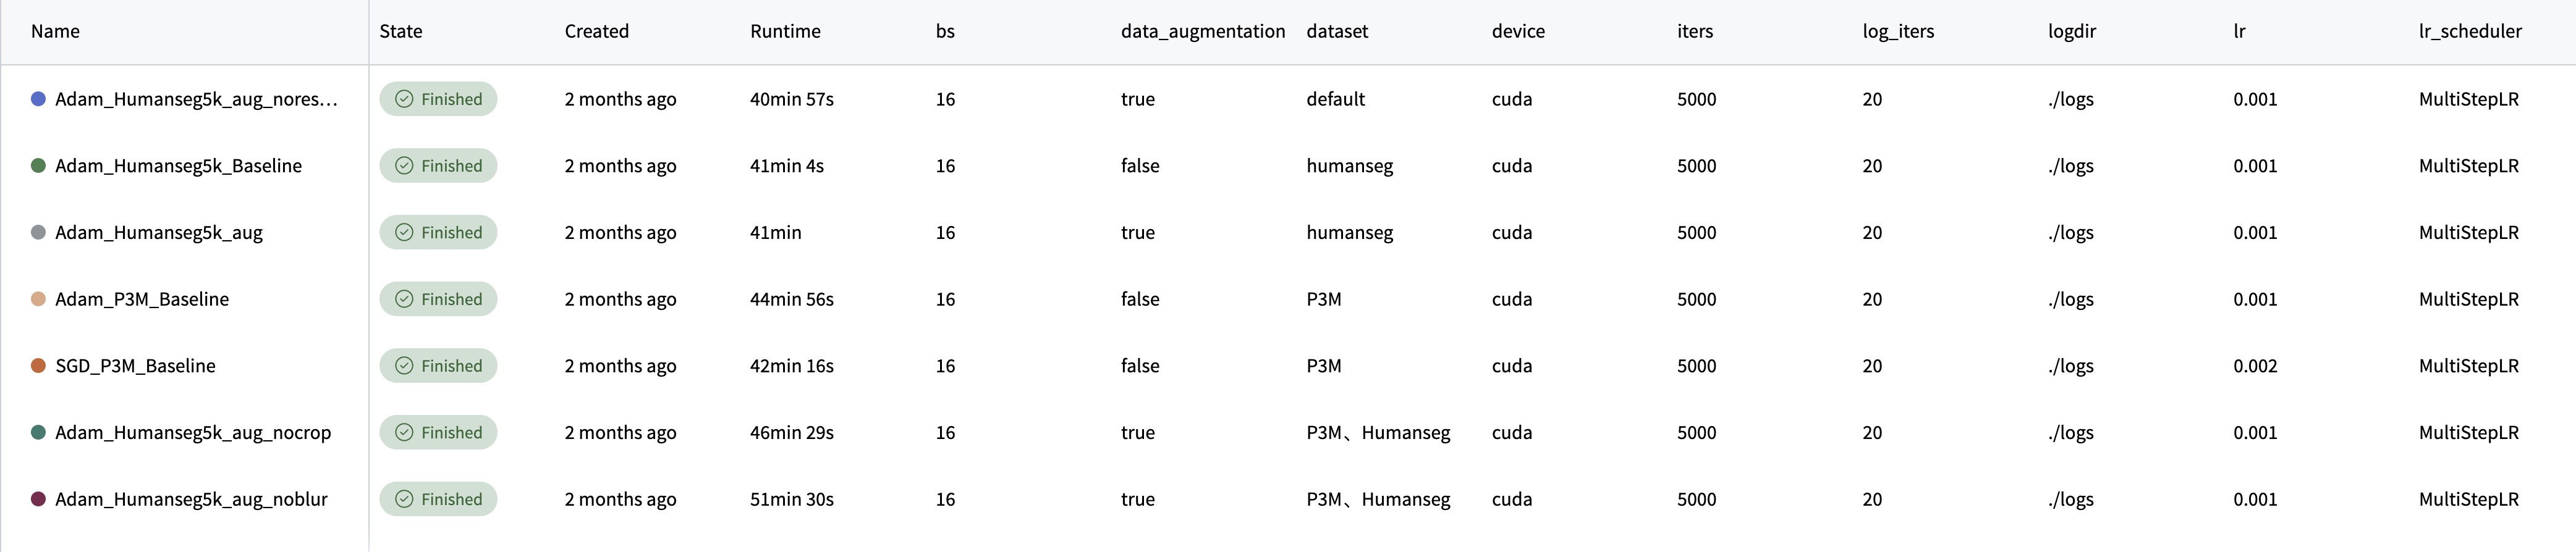Sort by the Runtime column header
2576x552 pixels.
(785, 31)
